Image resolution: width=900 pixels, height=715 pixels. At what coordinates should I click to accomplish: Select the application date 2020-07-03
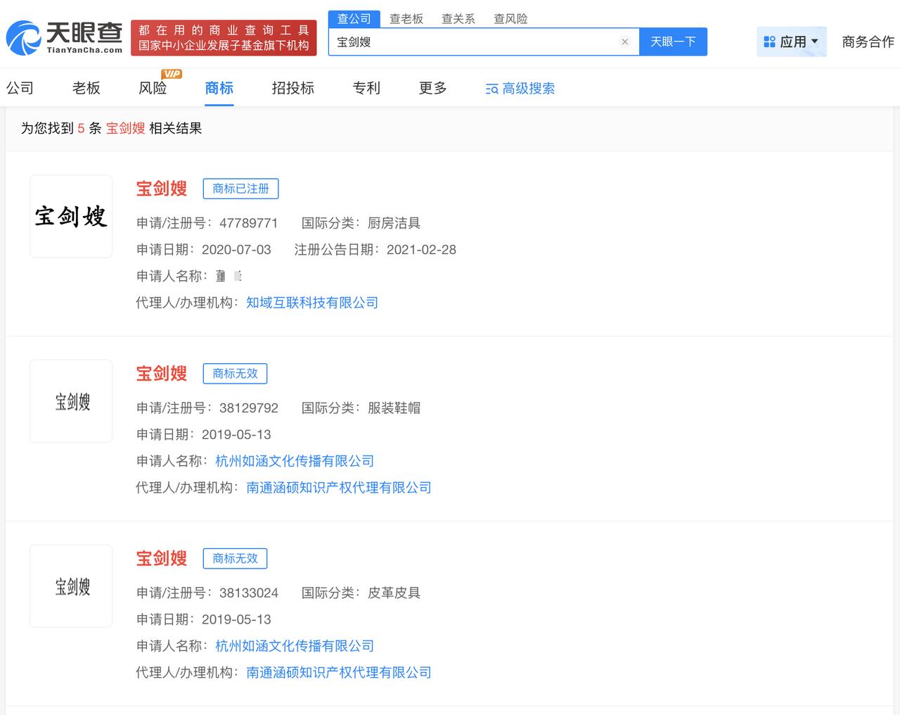click(236, 250)
